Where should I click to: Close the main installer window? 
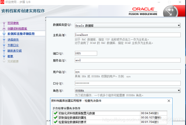tap(180, 2)
